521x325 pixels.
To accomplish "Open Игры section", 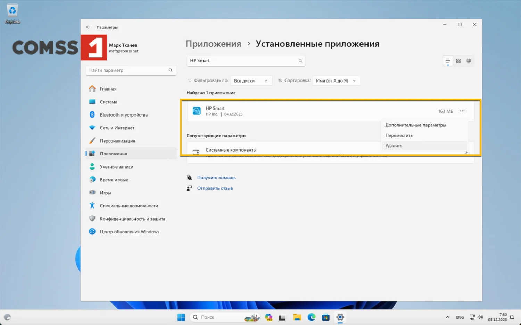I will pyautogui.click(x=131, y=193).
